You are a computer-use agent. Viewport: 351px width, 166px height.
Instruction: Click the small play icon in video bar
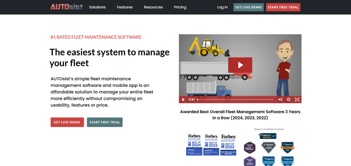point(183,100)
